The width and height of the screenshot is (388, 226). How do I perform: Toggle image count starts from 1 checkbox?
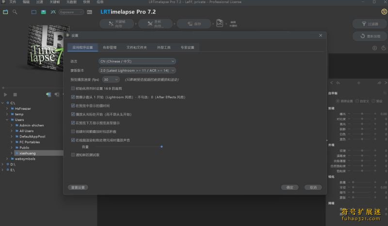coord(73,97)
